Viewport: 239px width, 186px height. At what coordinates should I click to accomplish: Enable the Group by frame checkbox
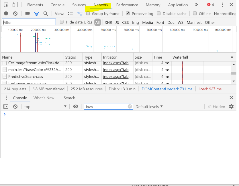(x=88, y=13)
